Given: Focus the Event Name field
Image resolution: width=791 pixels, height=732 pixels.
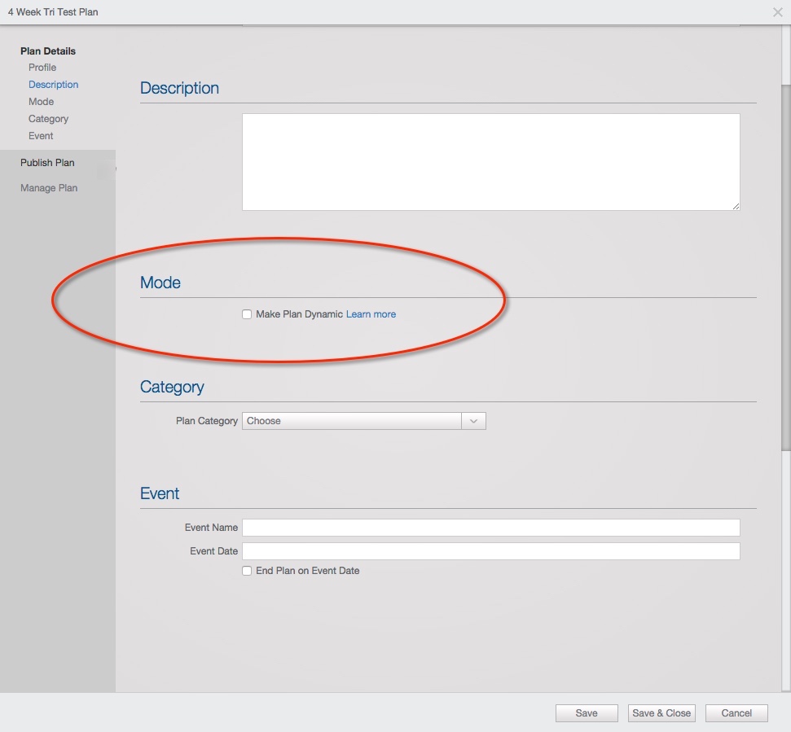Looking at the screenshot, I should [x=491, y=528].
